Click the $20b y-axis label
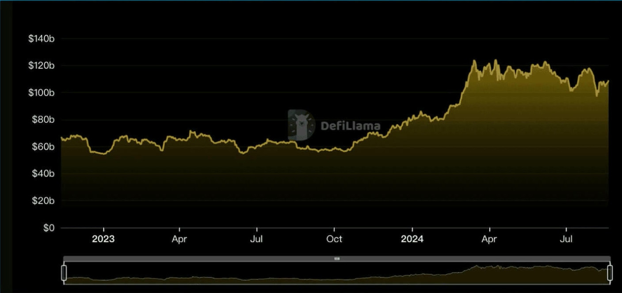The width and height of the screenshot is (622, 293). tap(42, 201)
